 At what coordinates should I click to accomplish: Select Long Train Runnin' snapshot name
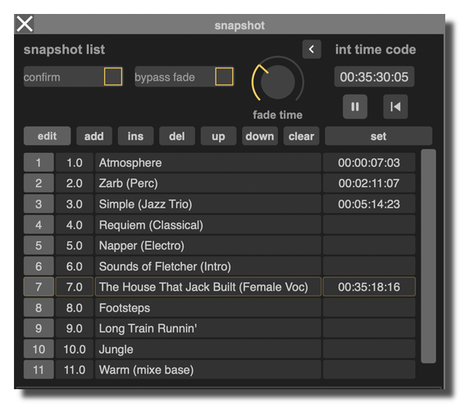point(208,328)
